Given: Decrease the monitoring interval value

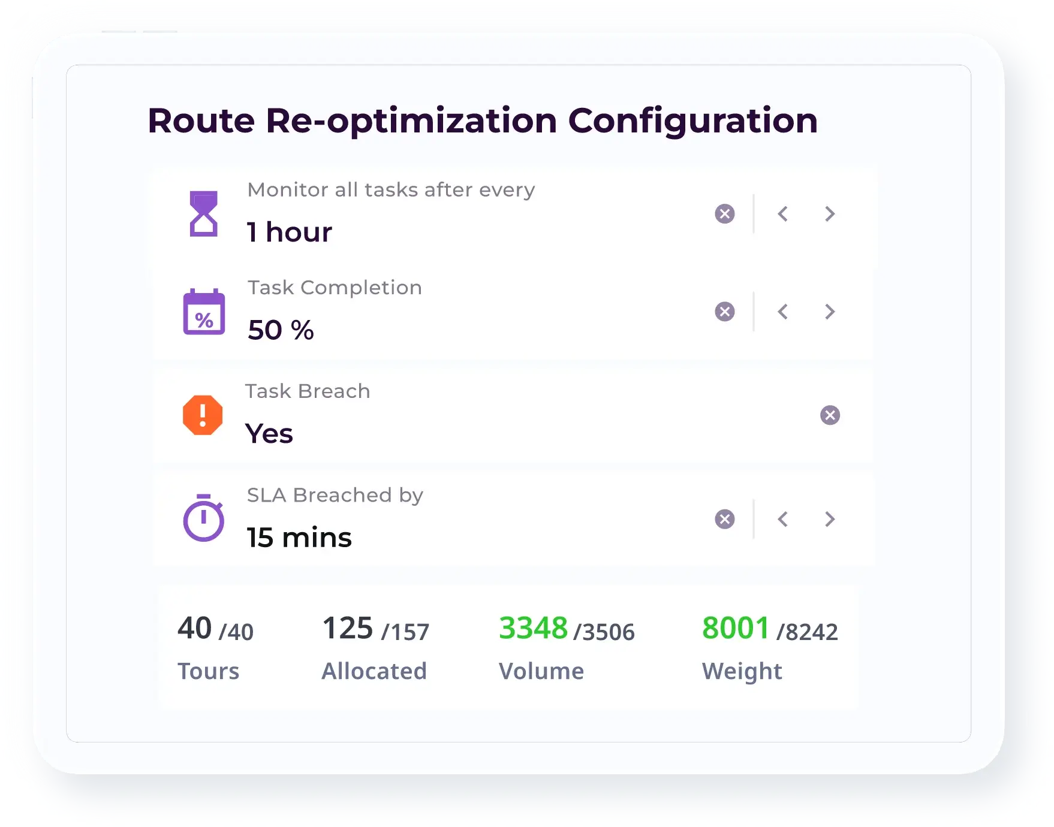Looking at the screenshot, I should (783, 214).
